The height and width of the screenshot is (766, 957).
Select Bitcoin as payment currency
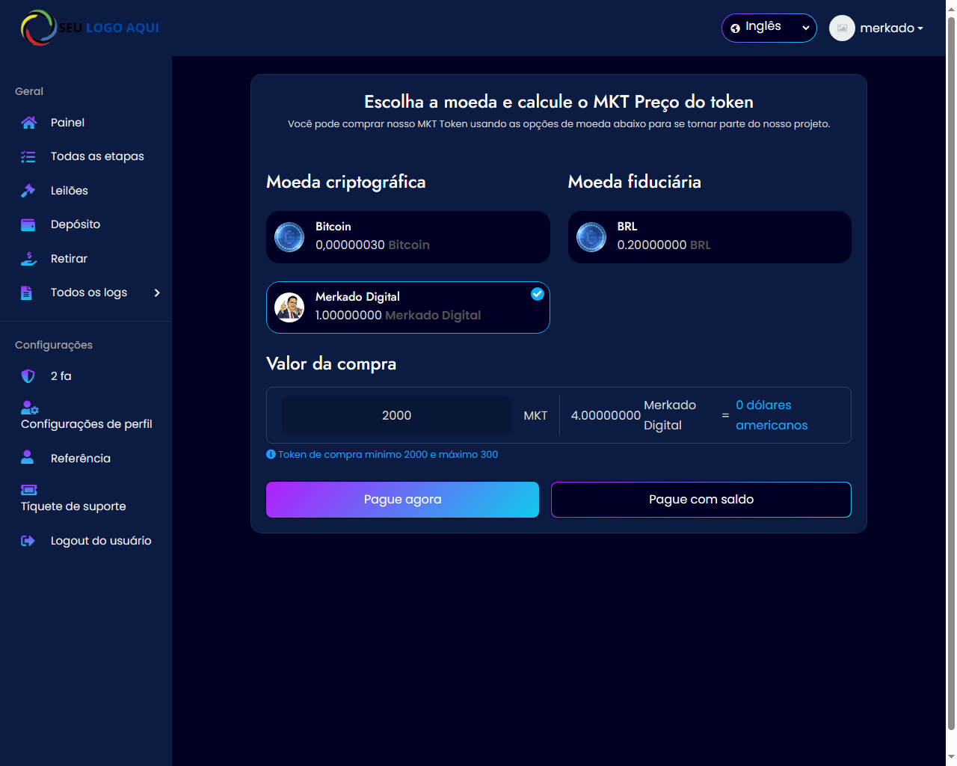(407, 237)
